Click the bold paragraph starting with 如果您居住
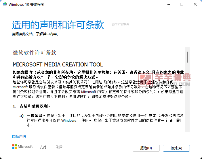Viewport: 202px width, 159px height. pos(98,74)
